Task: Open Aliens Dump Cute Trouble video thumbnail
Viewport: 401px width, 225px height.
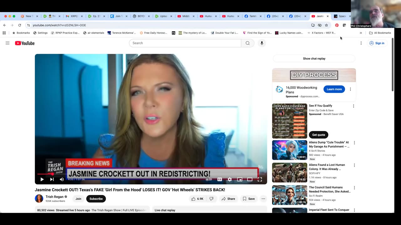Action: [289, 150]
